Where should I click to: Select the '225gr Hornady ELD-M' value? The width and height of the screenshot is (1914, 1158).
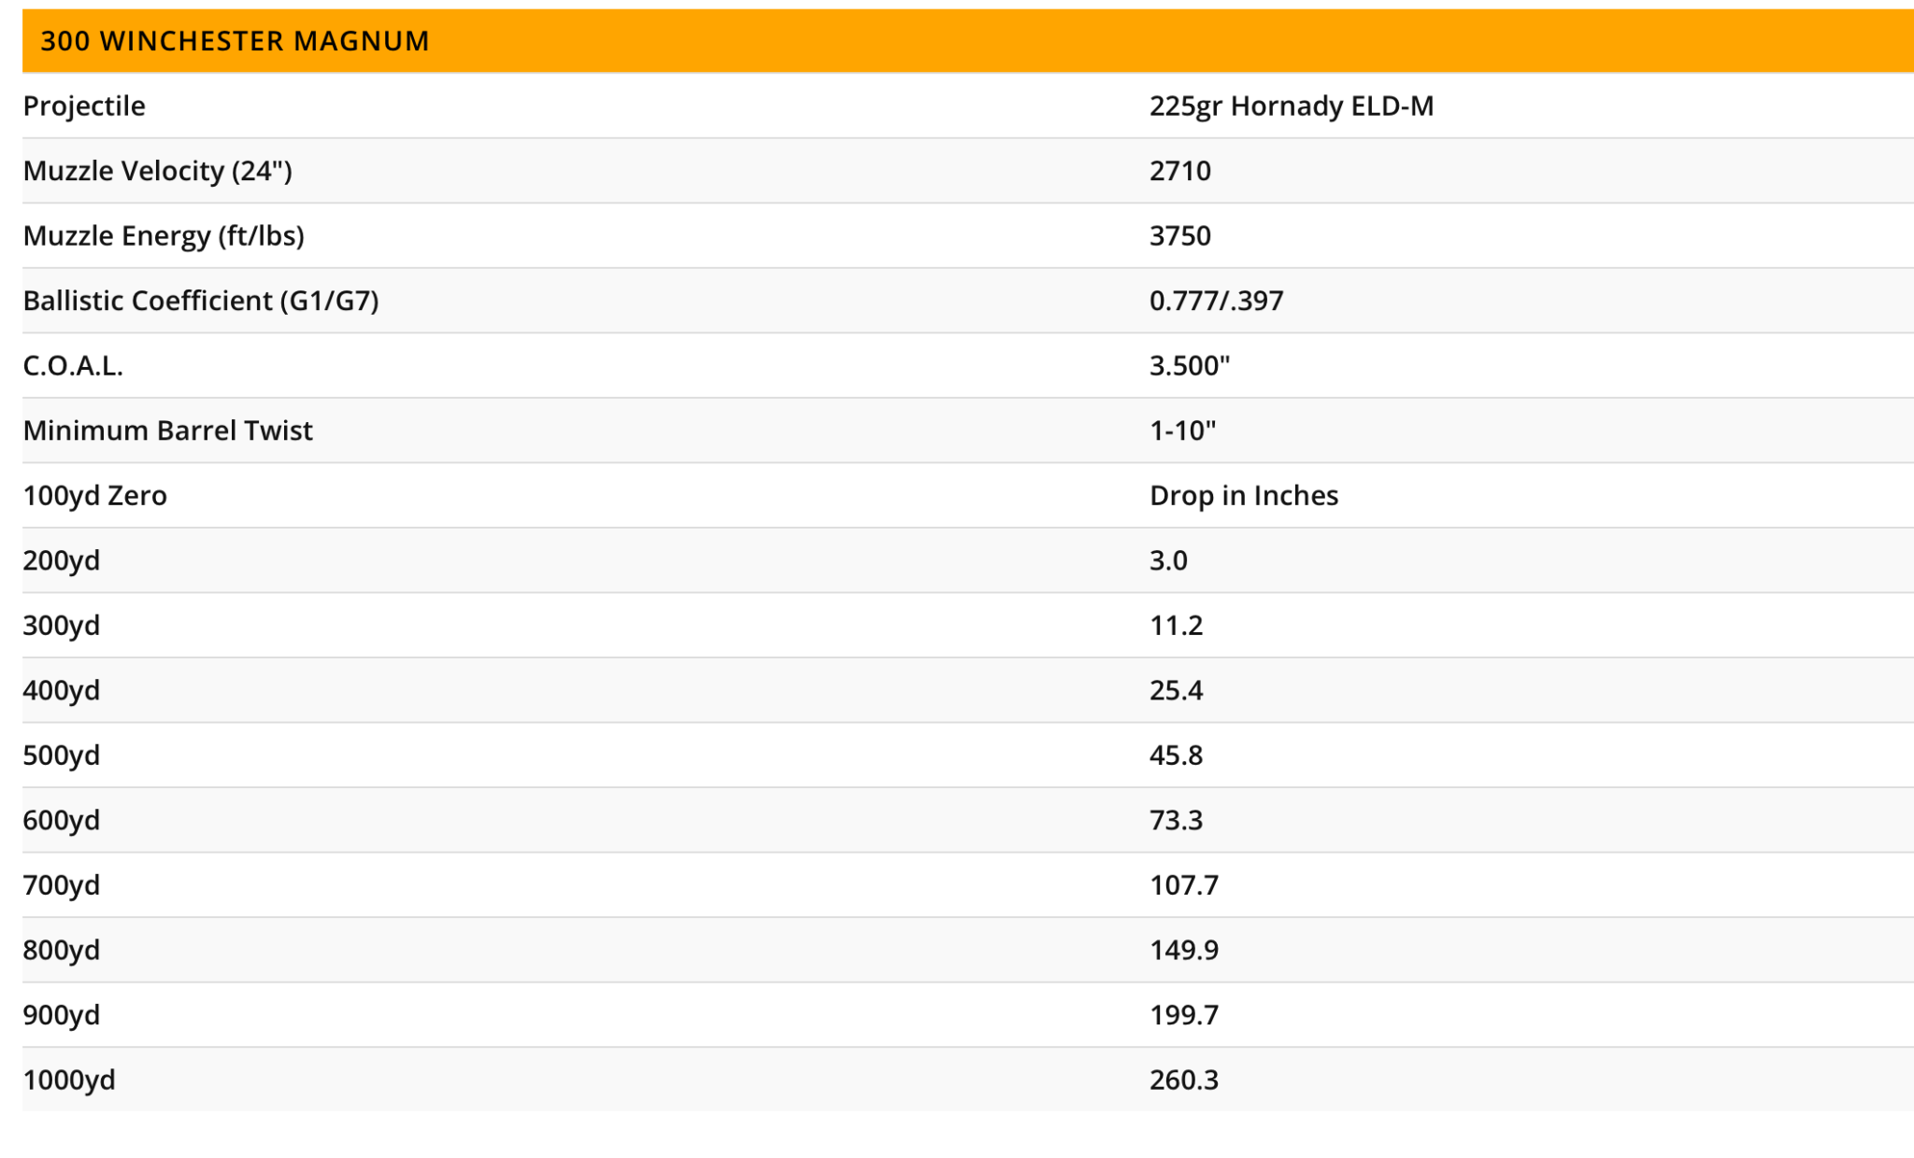click(1292, 106)
